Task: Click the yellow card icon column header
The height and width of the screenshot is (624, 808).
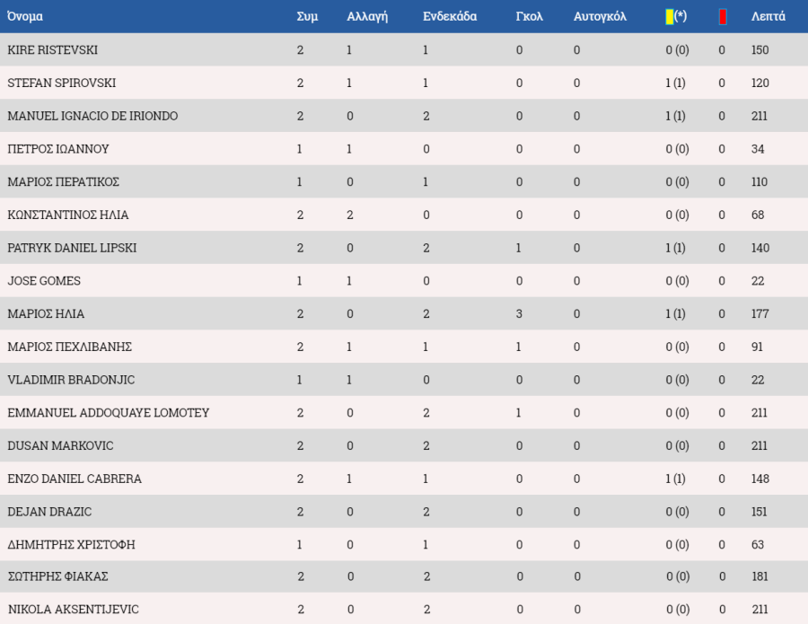Action: (x=675, y=16)
